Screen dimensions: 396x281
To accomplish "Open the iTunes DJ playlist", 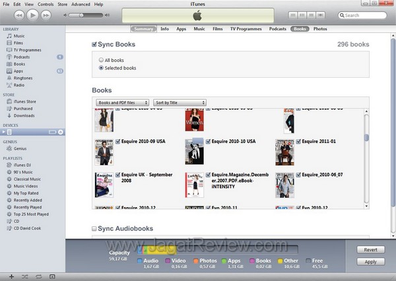I will tap(22, 165).
